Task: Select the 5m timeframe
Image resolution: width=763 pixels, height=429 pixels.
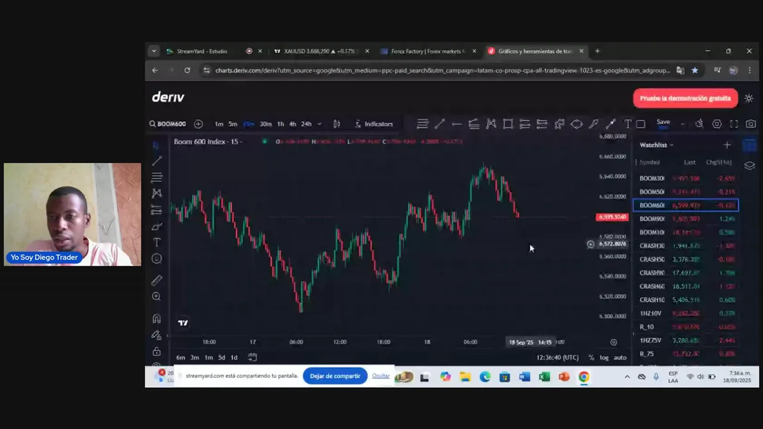Action: [232, 124]
